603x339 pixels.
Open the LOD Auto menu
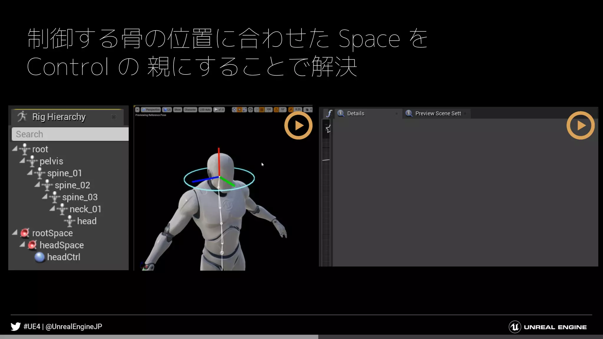pyautogui.click(x=205, y=109)
